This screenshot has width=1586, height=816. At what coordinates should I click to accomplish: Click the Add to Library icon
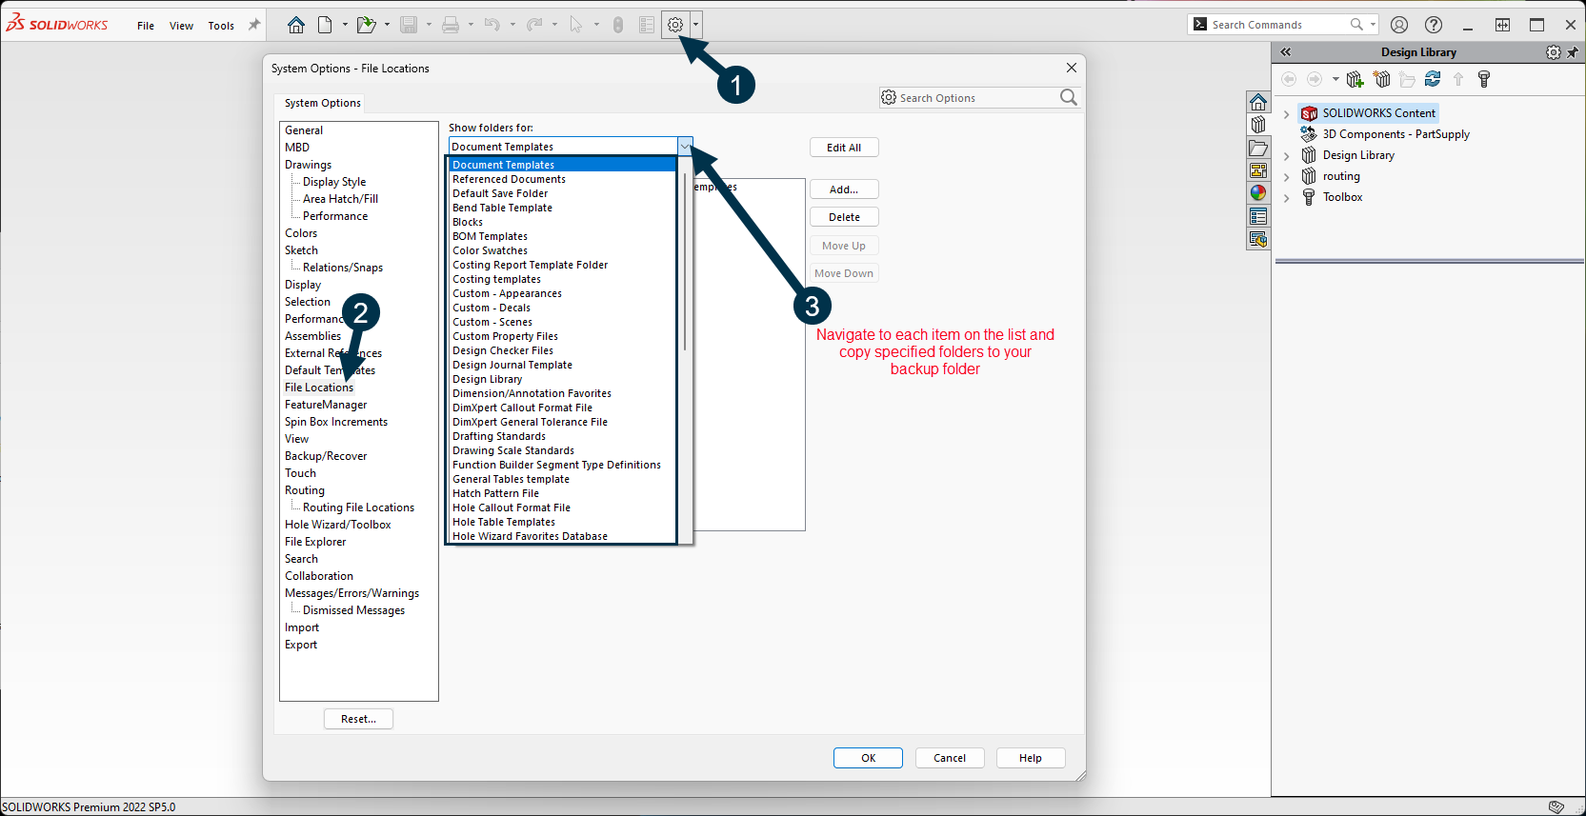coord(1355,79)
